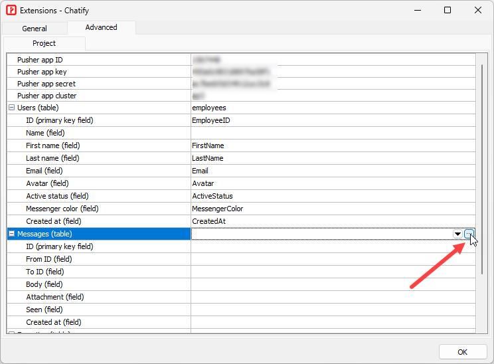Select the Name (field) row label
Viewport: 494px width, 364px height.
[45, 133]
